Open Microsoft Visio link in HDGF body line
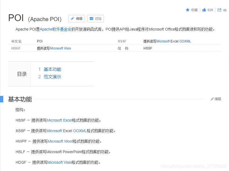 click(x=60, y=162)
